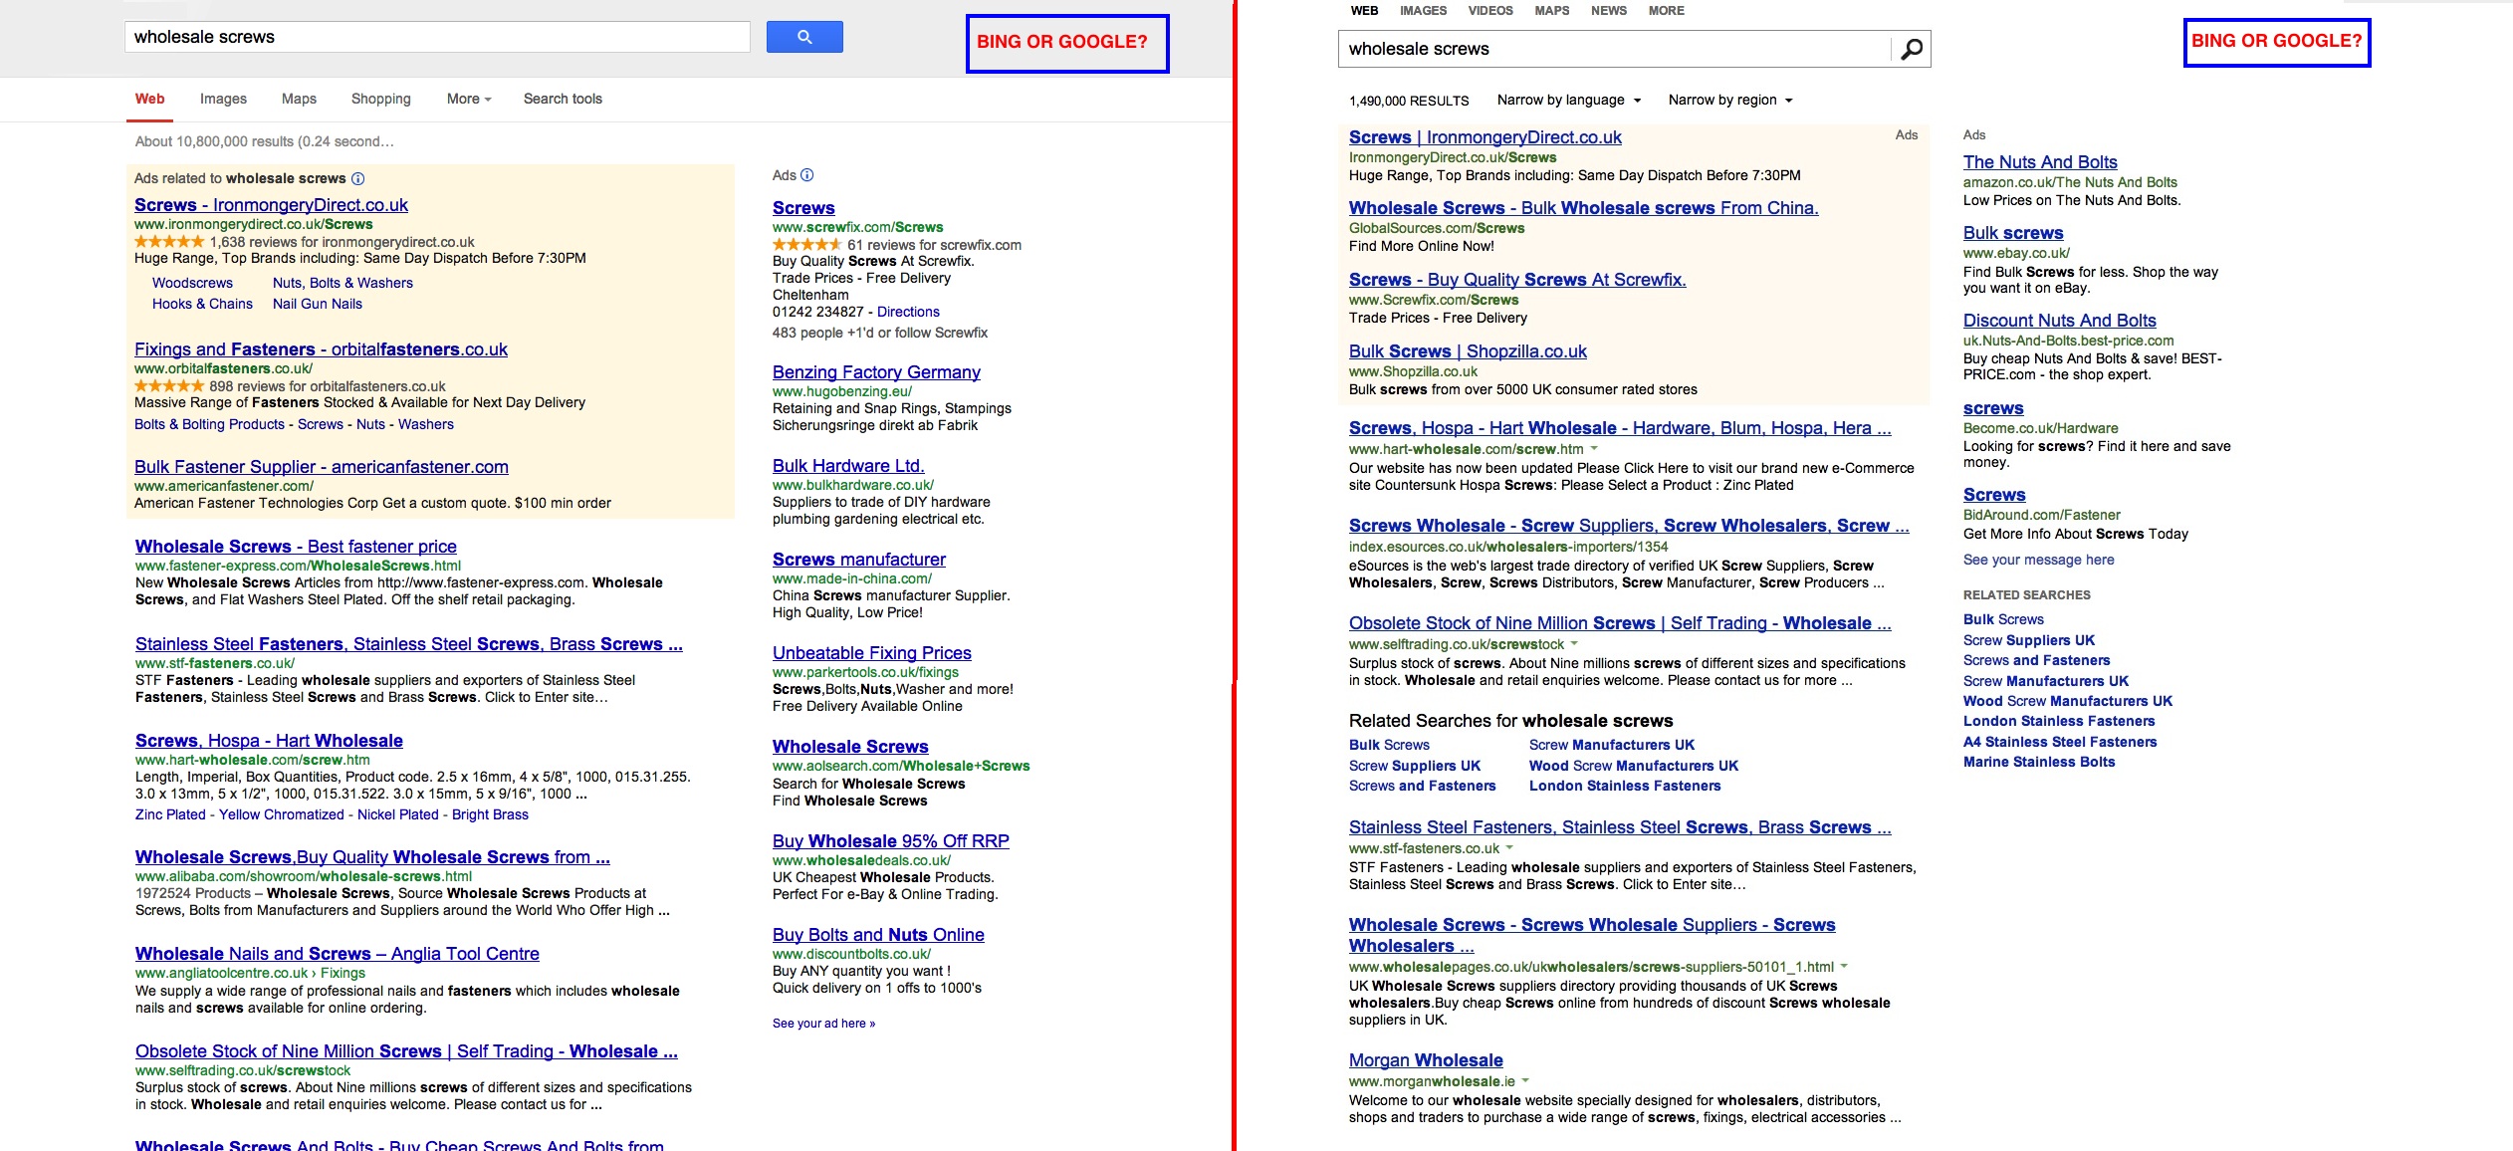The image size is (2513, 1151).
Task: Open the 'Woodscrews' sitelink
Action: (192, 283)
